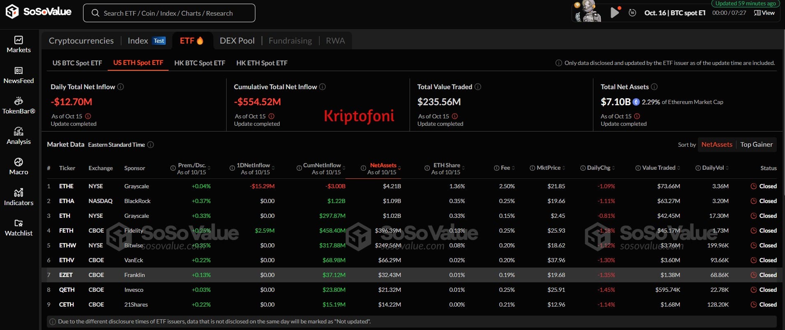Image resolution: width=785 pixels, height=330 pixels.
Task: Select the ETF tab
Action: [x=192, y=41]
